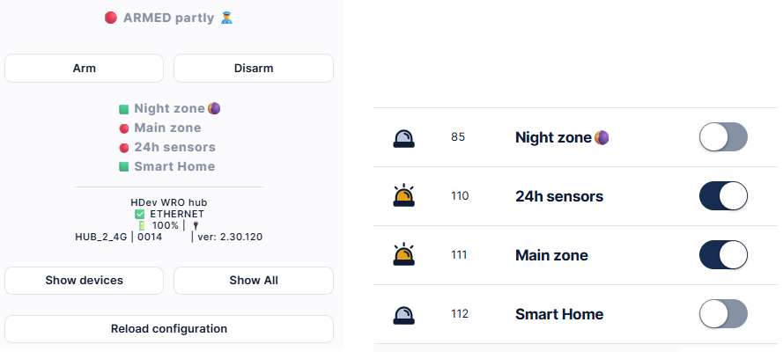Disable the 24h sensors toggle
783x359 pixels.
723,196
